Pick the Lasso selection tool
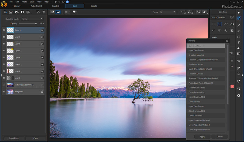The image size is (244, 142). tap(226, 24)
